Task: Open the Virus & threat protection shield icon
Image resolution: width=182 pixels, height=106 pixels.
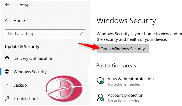Action: point(100,81)
